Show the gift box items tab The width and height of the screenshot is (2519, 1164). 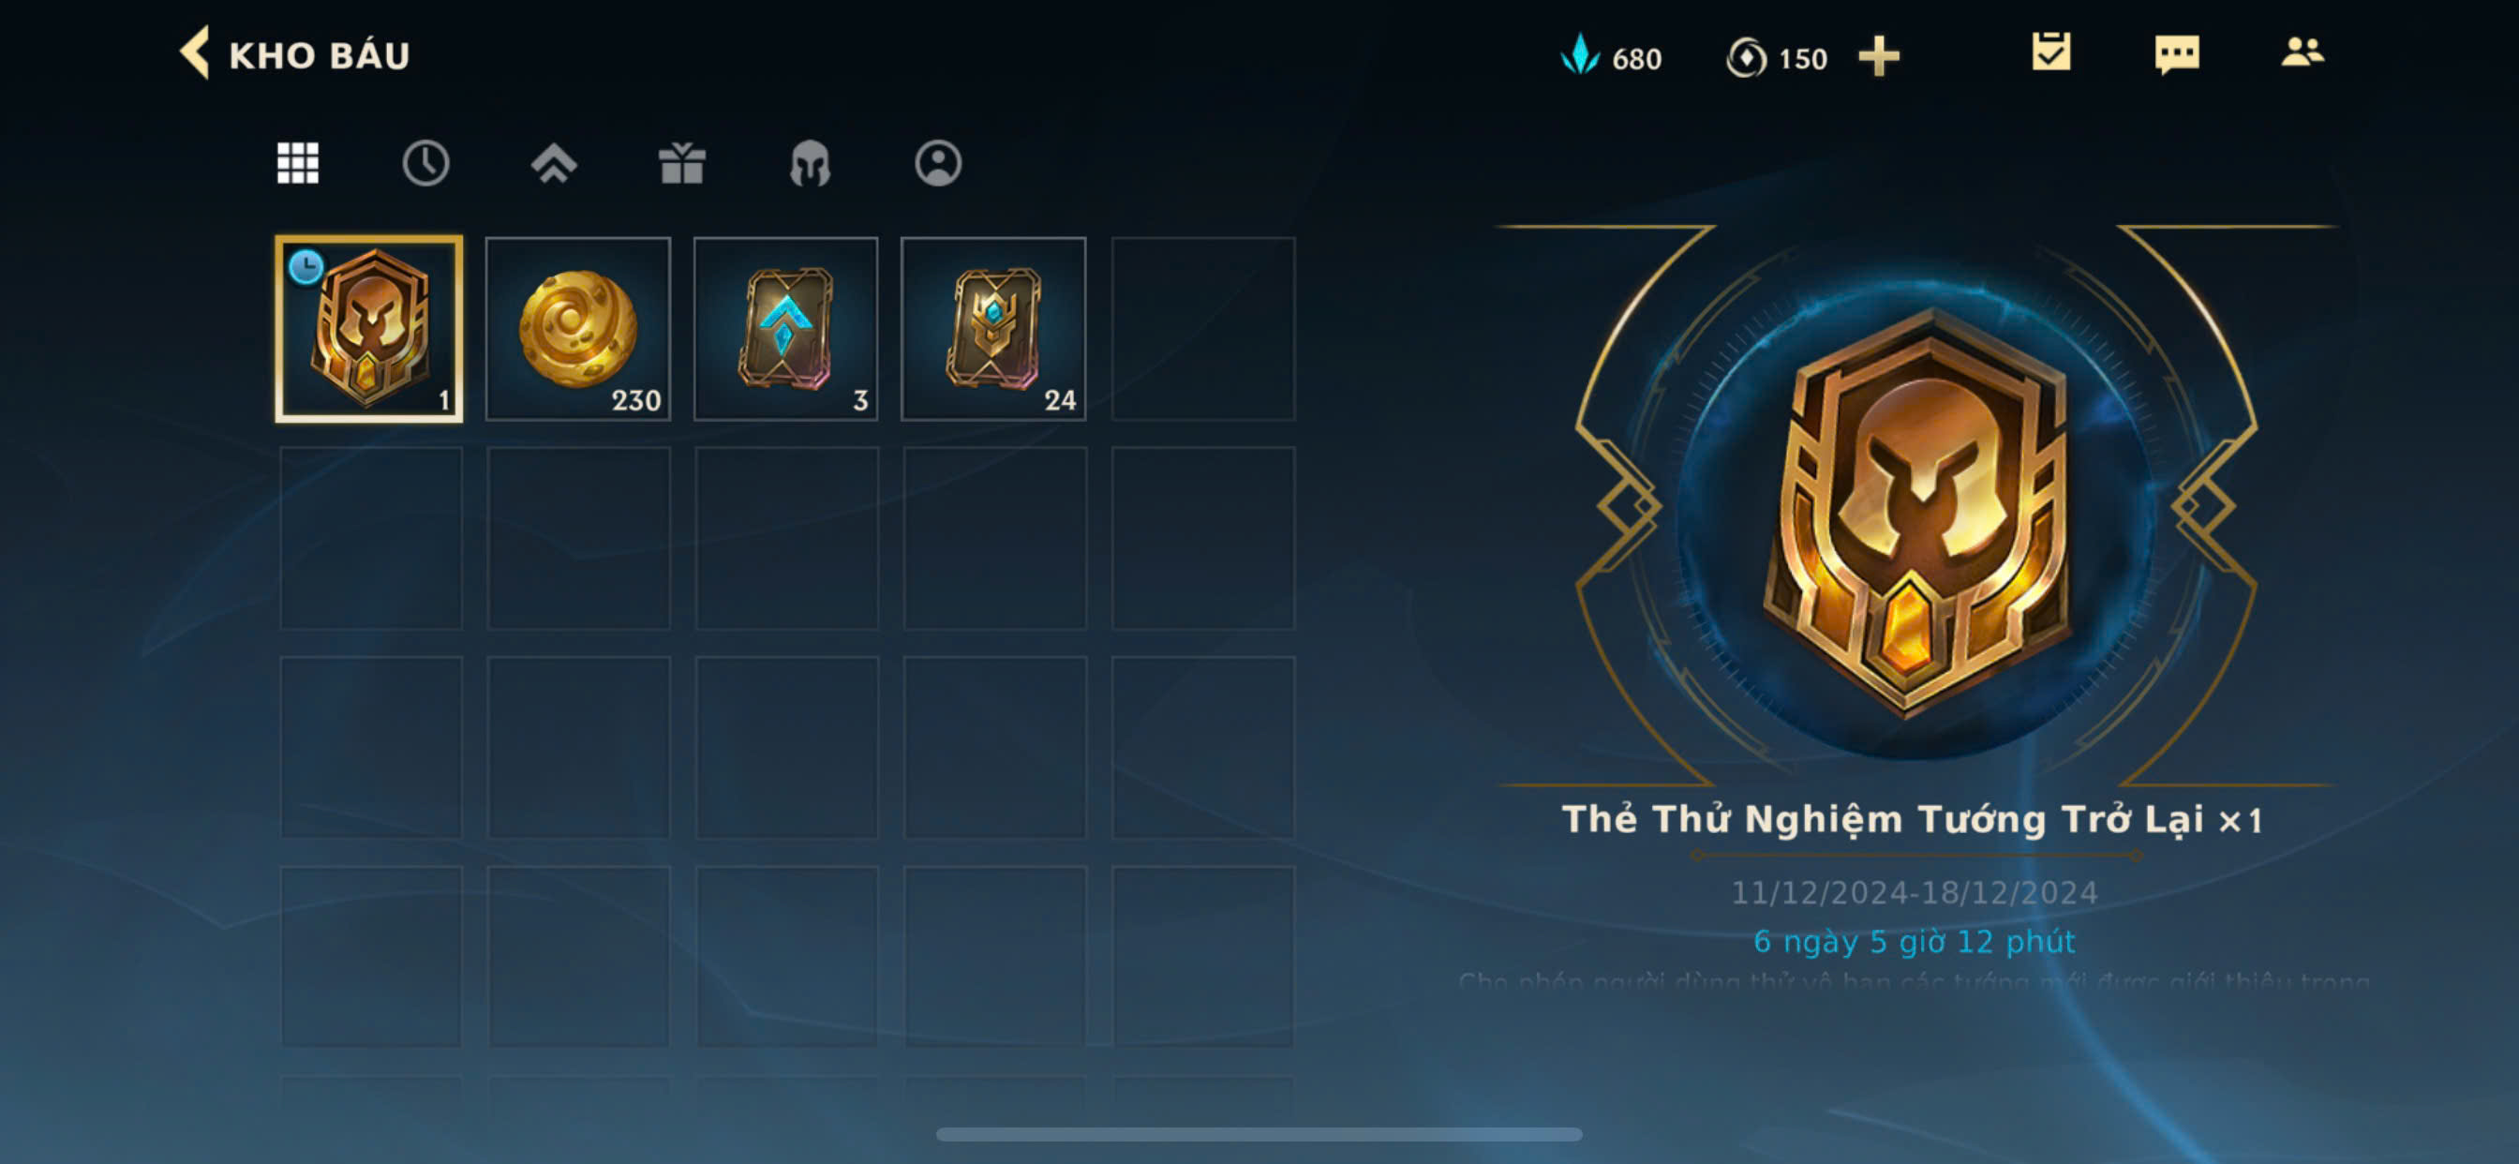[681, 163]
